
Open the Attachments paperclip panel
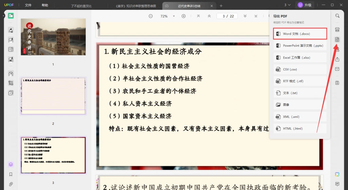point(11,184)
